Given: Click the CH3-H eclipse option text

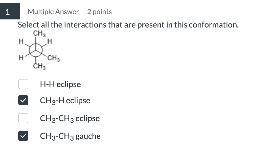Looking at the screenshot, I should [x=65, y=100].
